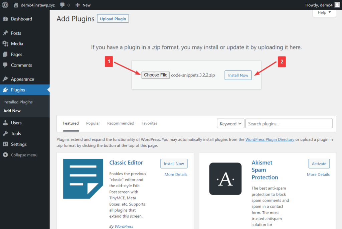The height and width of the screenshot is (229, 342).
Task: Click the Choose File button
Action: pos(156,75)
